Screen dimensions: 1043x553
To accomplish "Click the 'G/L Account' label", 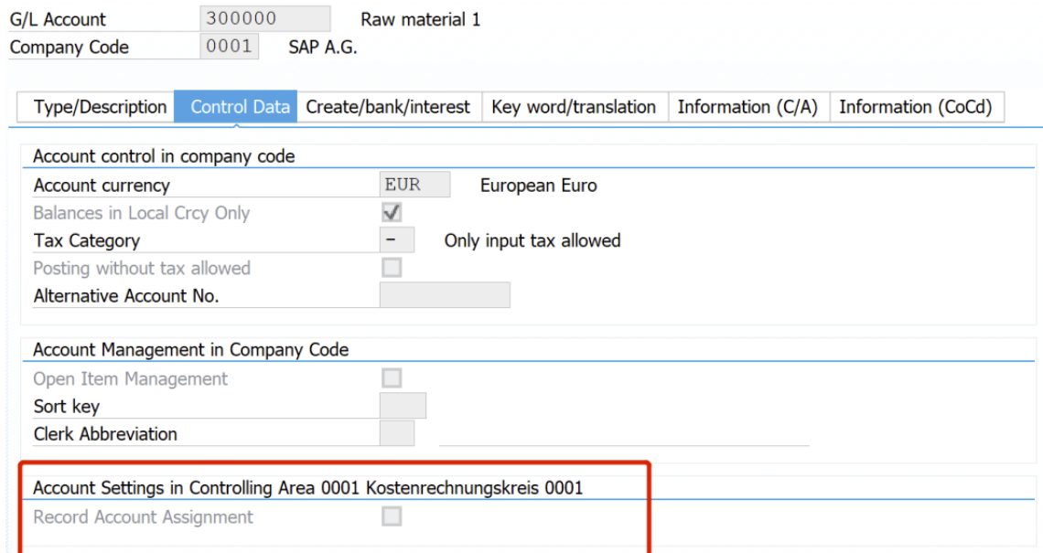I will coord(58,20).
